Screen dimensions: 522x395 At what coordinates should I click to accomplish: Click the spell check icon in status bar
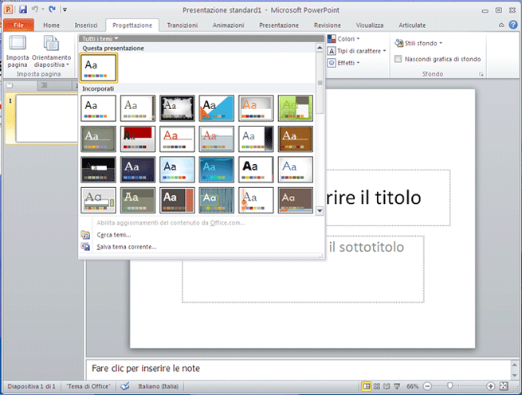(x=125, y=386)
